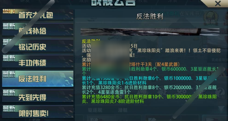This screenshot has width=228, height=121.
Task: Open the 先到先得 event entry
Action: click(x=38, y=96)
